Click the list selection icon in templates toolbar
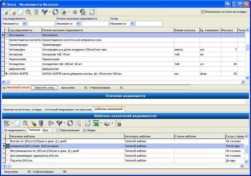 pos(7,123)
